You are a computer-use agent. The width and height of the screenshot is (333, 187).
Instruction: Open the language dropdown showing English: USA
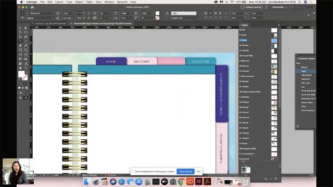(198, 18)
